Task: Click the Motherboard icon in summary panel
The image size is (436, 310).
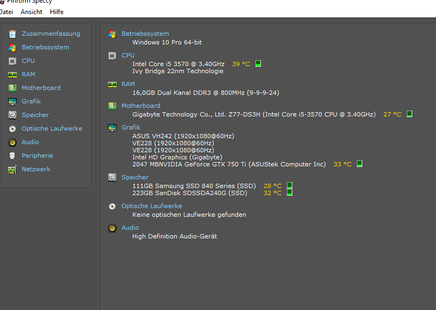Action: click(112, 106)
